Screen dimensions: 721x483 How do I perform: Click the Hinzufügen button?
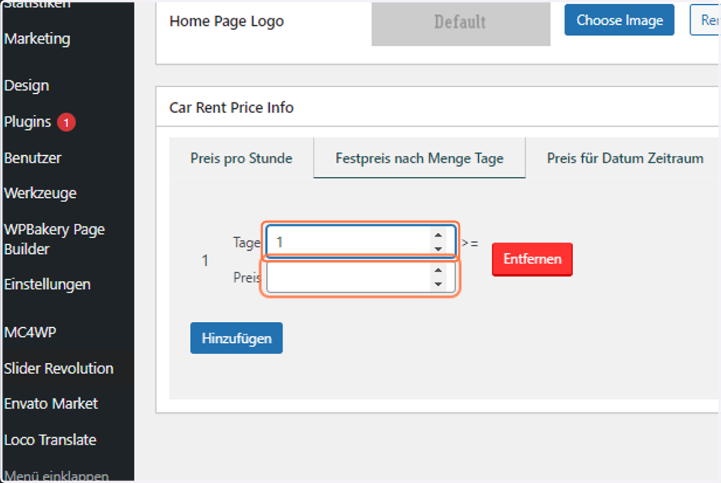(237, 338)
